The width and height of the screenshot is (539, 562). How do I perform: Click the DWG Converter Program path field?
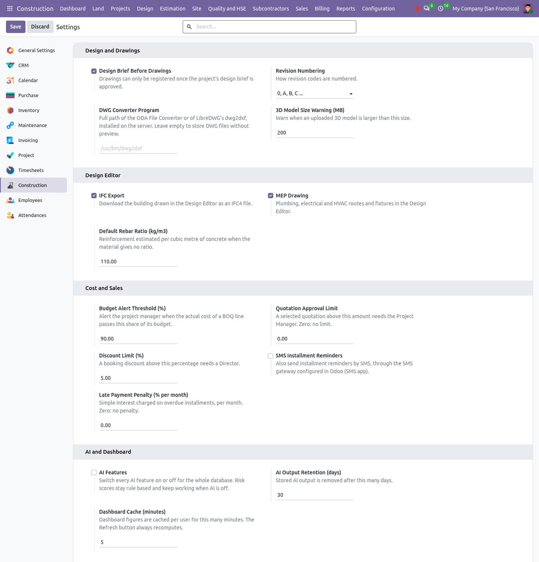[x=138, y=148]
